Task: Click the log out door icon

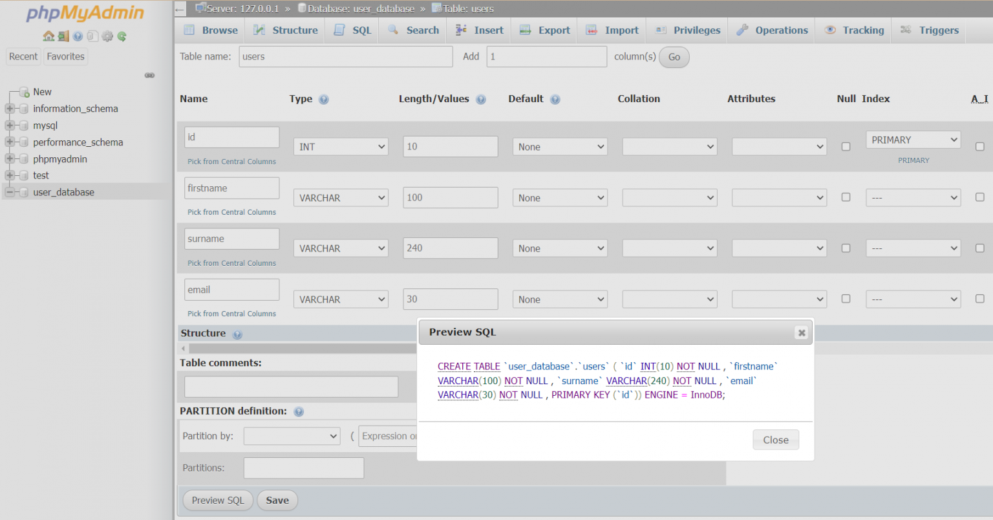Action: click(x=63, y=36)
